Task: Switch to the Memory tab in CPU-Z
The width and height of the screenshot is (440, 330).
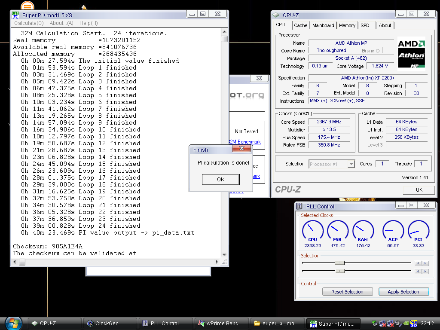Action: coord(347,25)
